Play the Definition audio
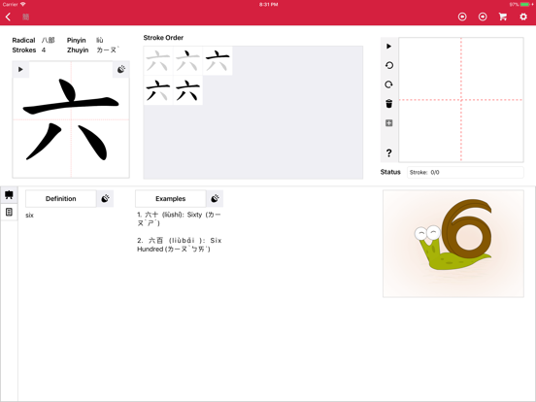The height and width of the screenshot is (402, 536). pyautogui.click(x=105, y=199)
